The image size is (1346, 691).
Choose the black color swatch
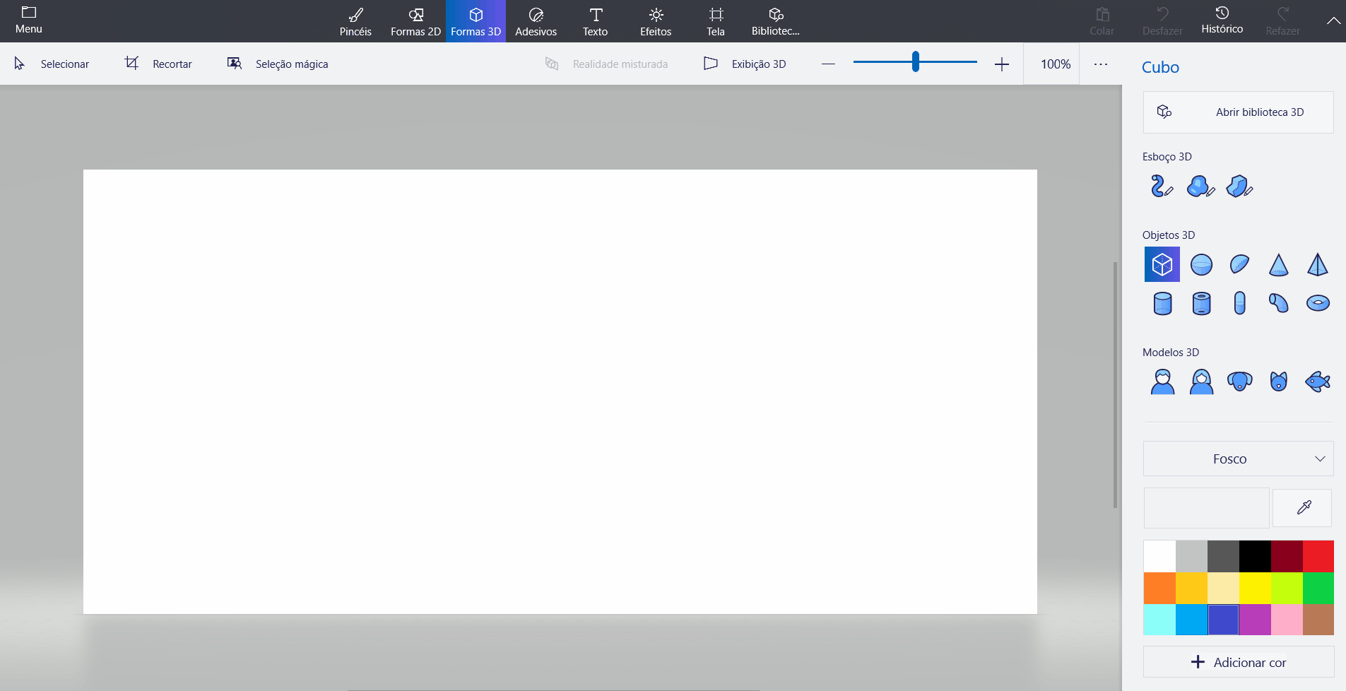point(1255,556)
